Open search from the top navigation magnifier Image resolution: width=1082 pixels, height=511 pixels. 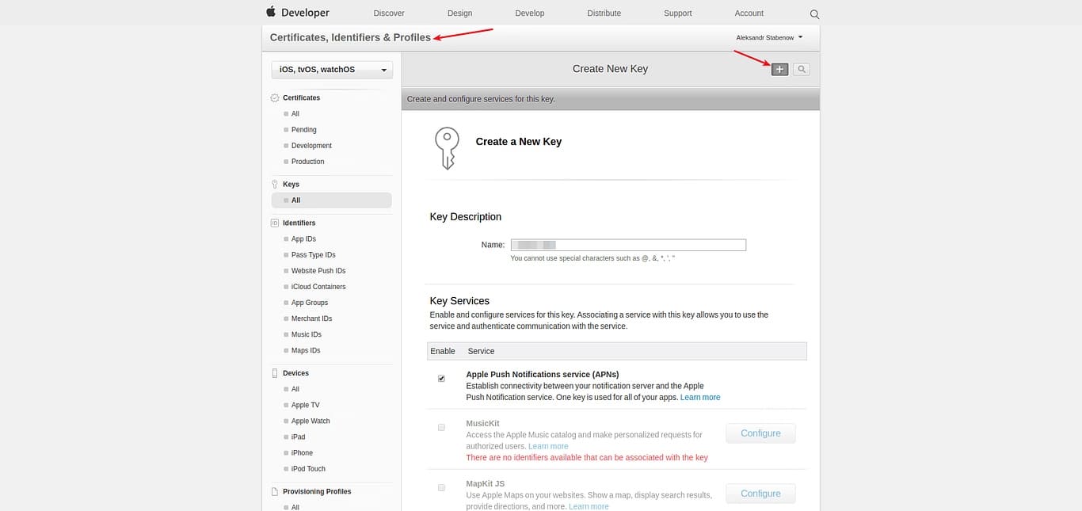click(x=814, y=13)
